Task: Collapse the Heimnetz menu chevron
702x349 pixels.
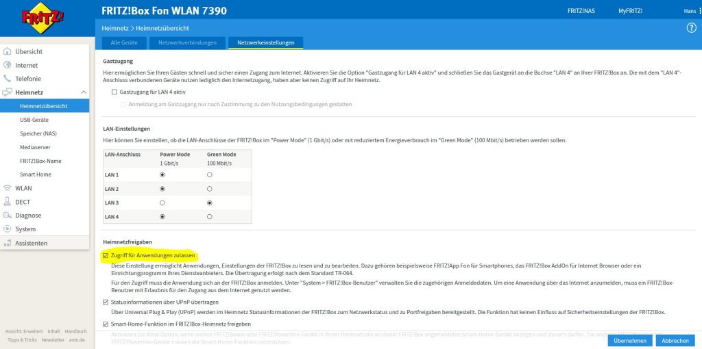Action: point(83,92)
